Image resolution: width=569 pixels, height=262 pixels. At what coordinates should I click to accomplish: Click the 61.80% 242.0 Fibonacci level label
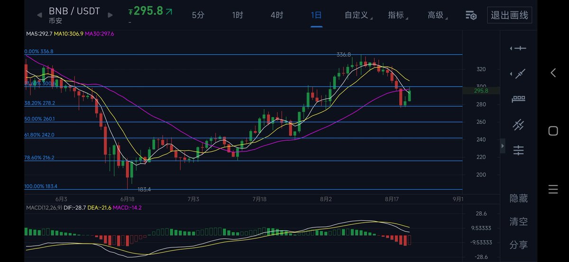[x=39, y=135]
